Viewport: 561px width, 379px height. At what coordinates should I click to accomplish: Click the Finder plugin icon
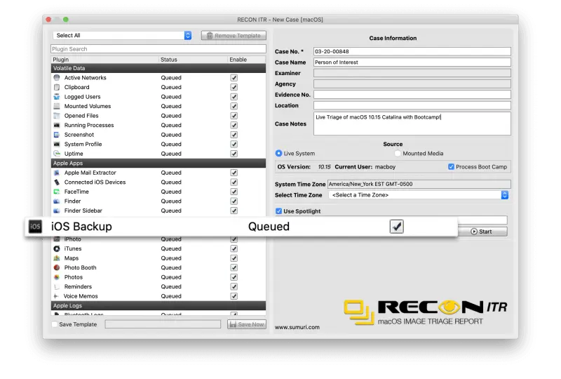click(57, 201)
